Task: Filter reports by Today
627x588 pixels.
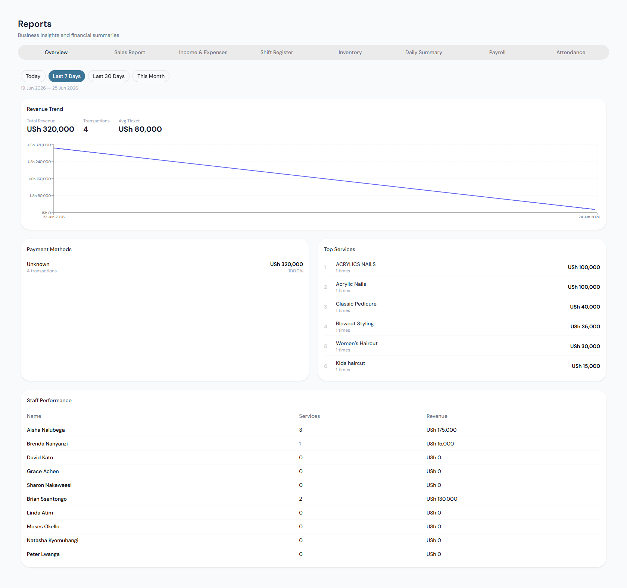Action: [33, 76]
